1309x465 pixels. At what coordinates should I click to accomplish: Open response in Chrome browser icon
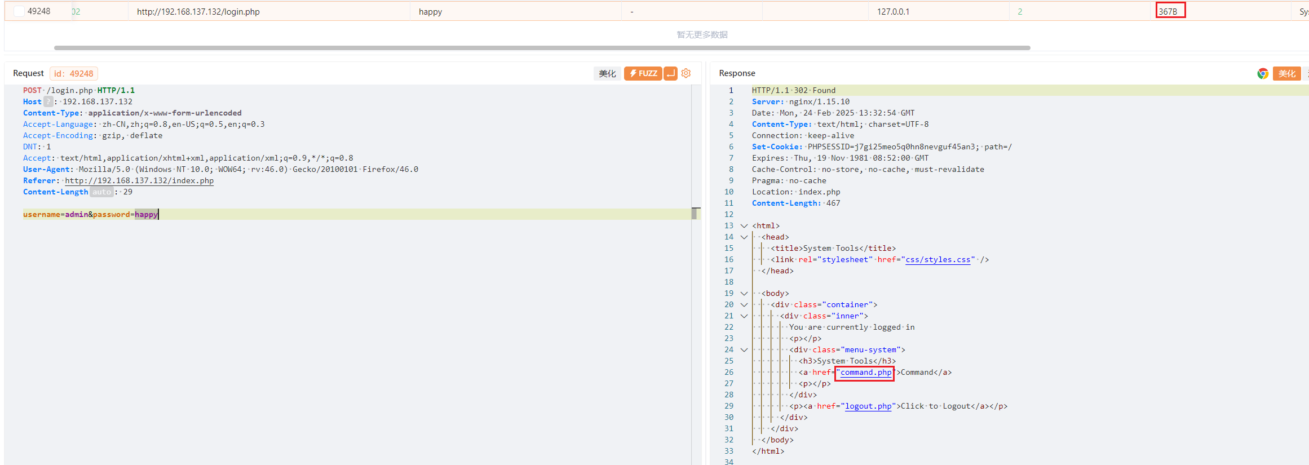(x=1263, y=73)
